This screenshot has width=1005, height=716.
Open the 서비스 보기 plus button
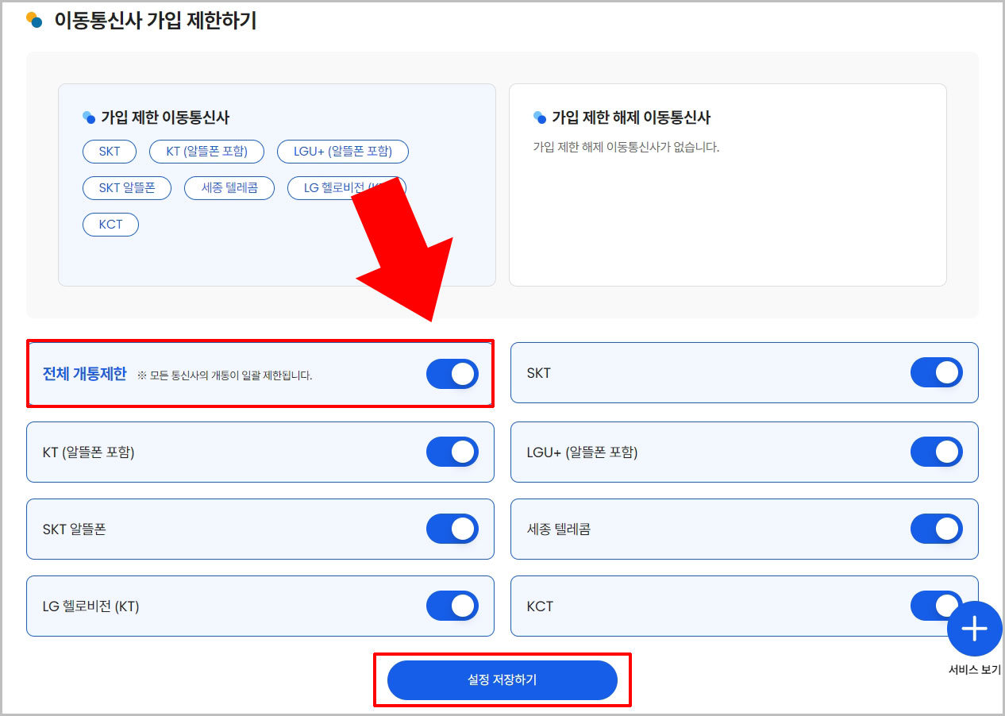[975, 629]
